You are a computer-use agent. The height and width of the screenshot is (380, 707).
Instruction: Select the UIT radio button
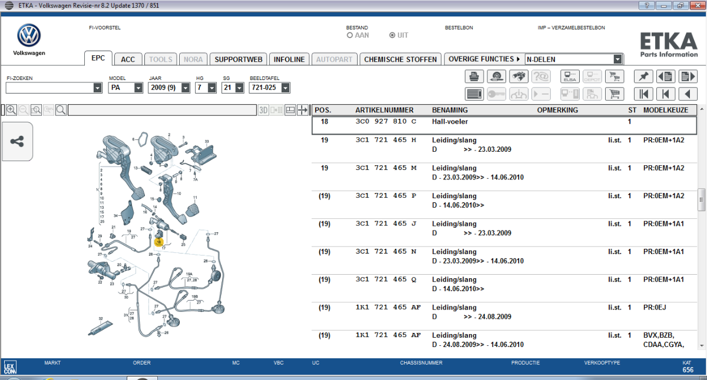pyautogui.click(x=392, y=35)
